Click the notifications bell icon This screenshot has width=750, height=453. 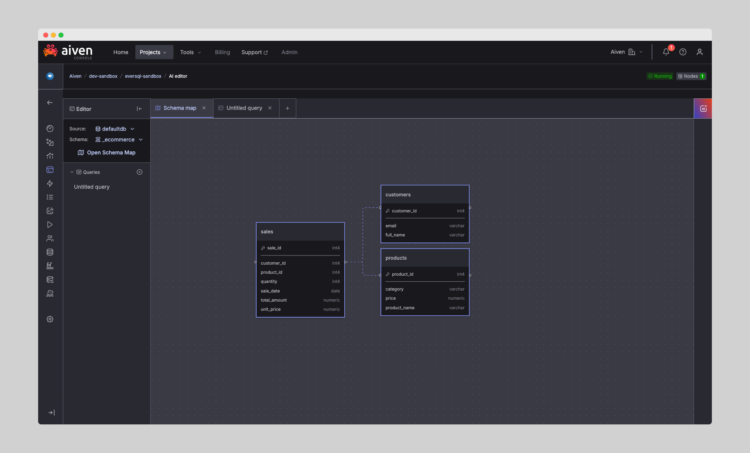(666, 52)
